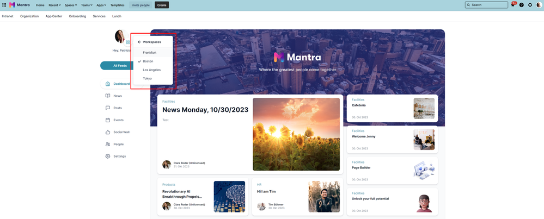Go back using Workspaces arrow
This screenshot has width=544, height=219.
[x=139, y=42]
